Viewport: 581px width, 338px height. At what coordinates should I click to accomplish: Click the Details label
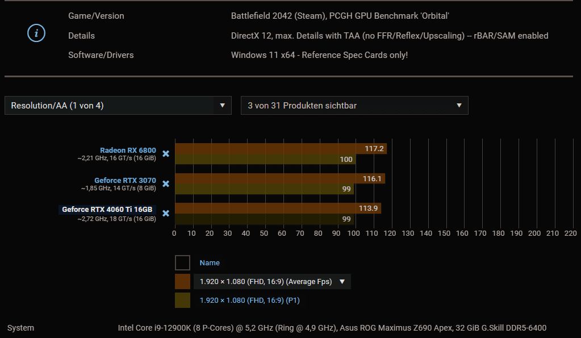pyautogui.click(x=82, y=36)
